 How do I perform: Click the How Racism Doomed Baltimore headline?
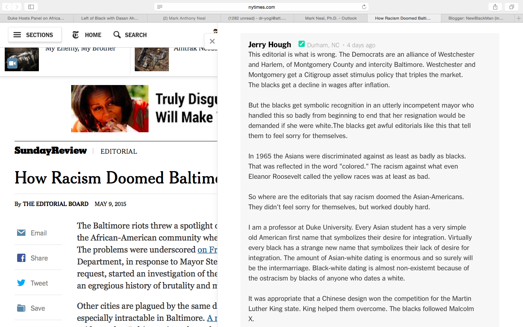[116, 178]
